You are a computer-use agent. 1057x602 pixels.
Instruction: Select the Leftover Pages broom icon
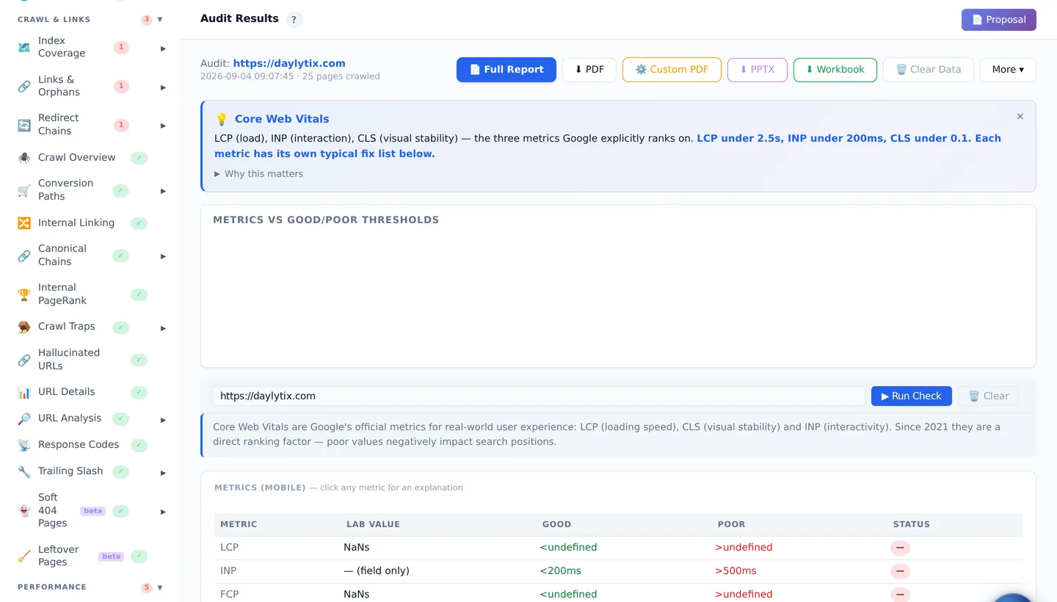tap(24, 556)
